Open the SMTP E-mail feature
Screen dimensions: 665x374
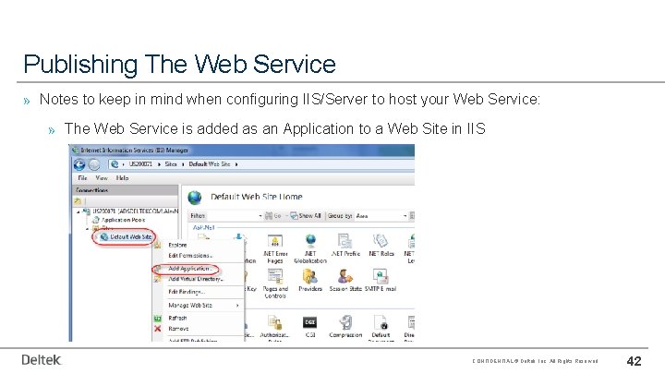pyautogui.click(x=381, y=281)
